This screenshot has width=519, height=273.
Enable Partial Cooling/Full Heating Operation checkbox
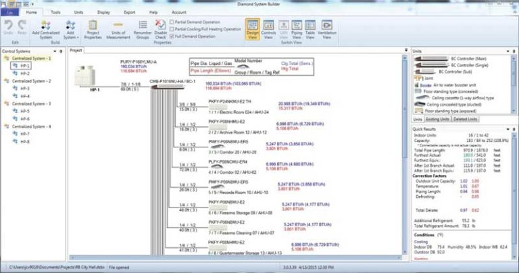[172, 29]
